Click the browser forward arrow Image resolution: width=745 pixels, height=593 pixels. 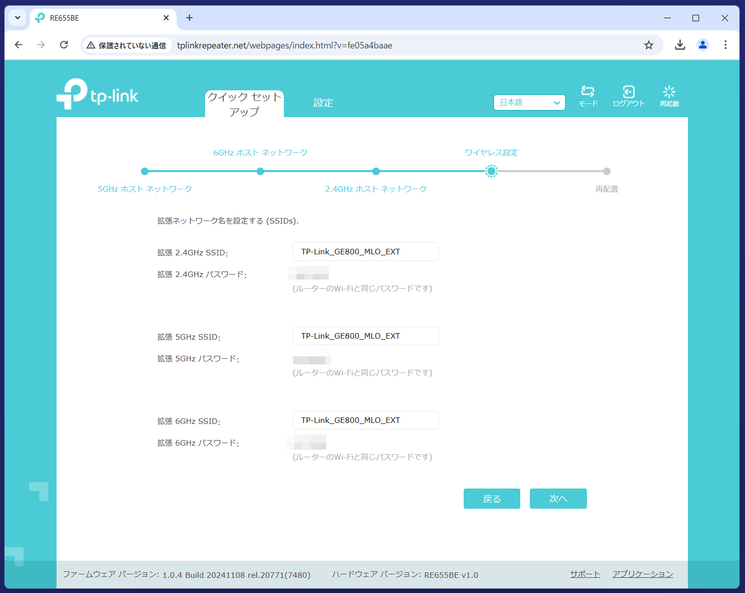41,45
